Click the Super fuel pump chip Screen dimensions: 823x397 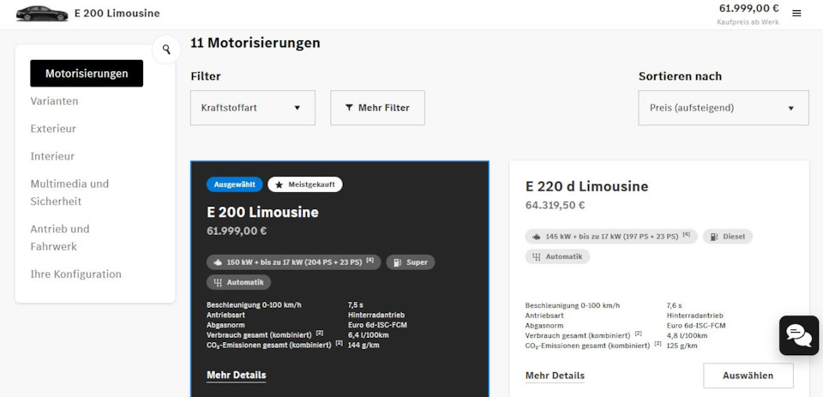pyautogui.click(x=411, y=262)
